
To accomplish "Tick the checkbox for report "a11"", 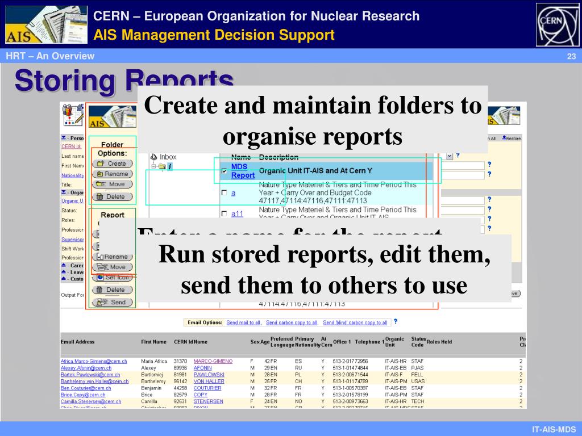I will [224, 213].
